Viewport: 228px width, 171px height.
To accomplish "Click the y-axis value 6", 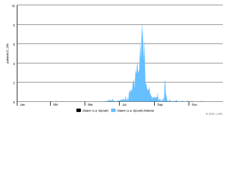I will point(14,44).
